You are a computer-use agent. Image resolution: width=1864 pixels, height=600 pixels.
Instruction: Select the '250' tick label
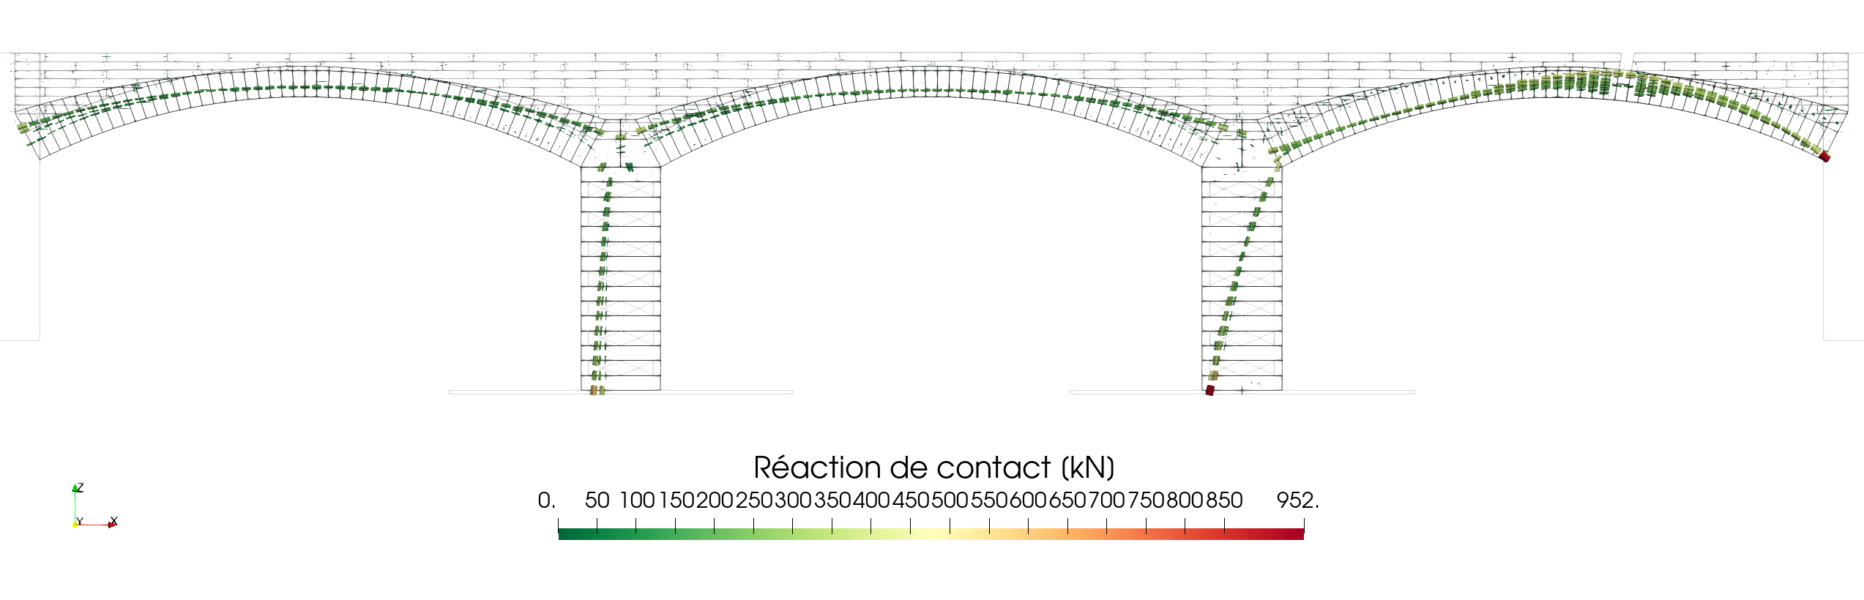point(754,500)
